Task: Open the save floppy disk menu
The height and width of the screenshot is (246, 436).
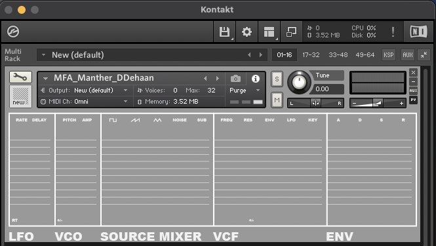Action: coord(224,31)
